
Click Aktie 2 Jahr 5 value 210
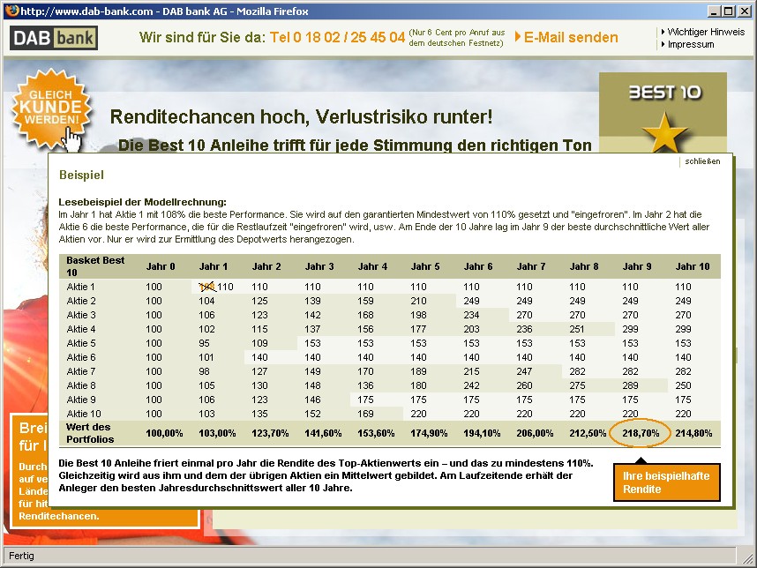[418, 301]
